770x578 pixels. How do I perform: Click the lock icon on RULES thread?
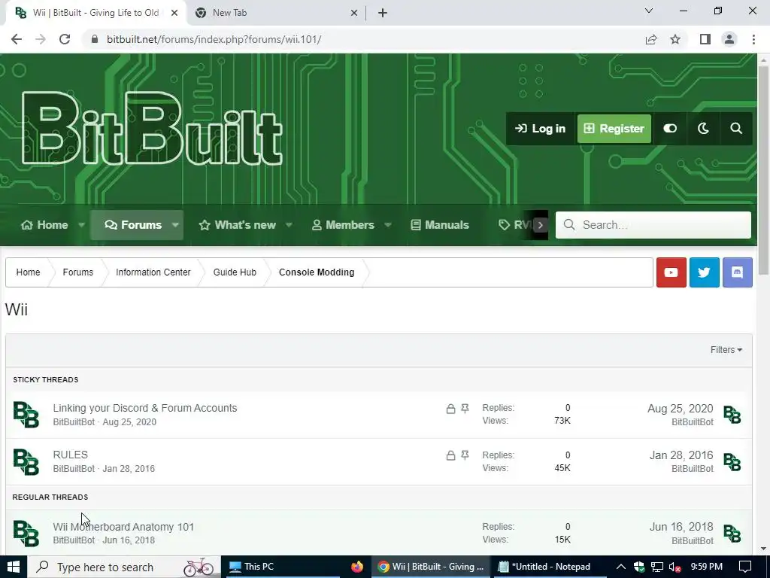[450, 455]
